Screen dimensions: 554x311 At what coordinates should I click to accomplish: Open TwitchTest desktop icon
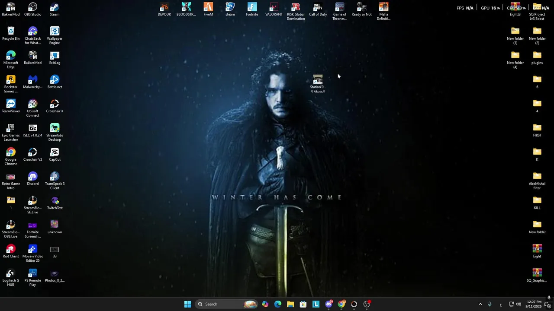(x=55, y=203)
